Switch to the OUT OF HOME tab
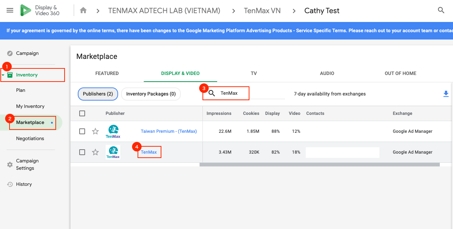This screenshot has height=229, width=453. [x=401, y=74]
